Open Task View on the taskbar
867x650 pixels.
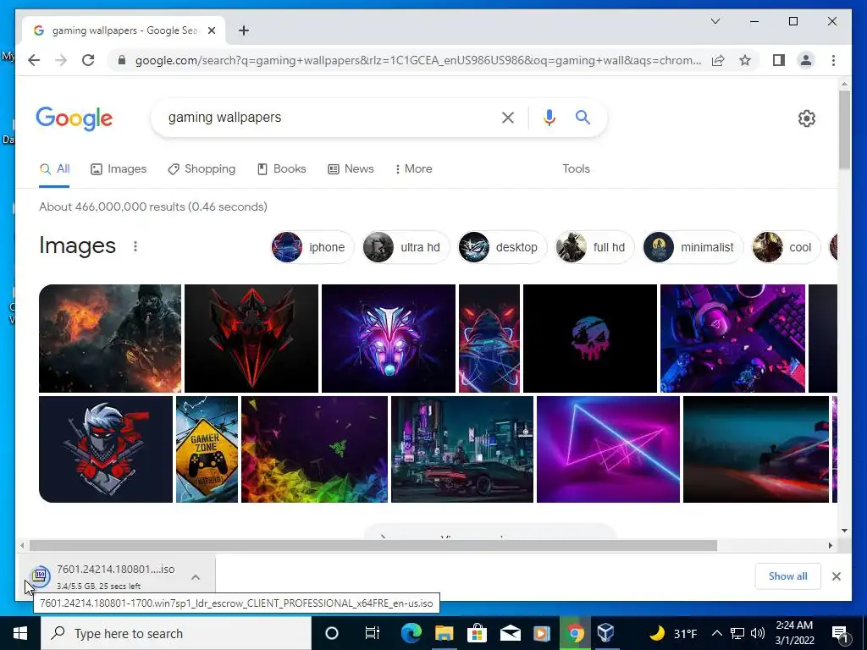[x=373, y=633]
